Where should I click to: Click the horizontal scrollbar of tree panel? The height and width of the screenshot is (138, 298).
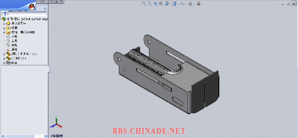24,136
